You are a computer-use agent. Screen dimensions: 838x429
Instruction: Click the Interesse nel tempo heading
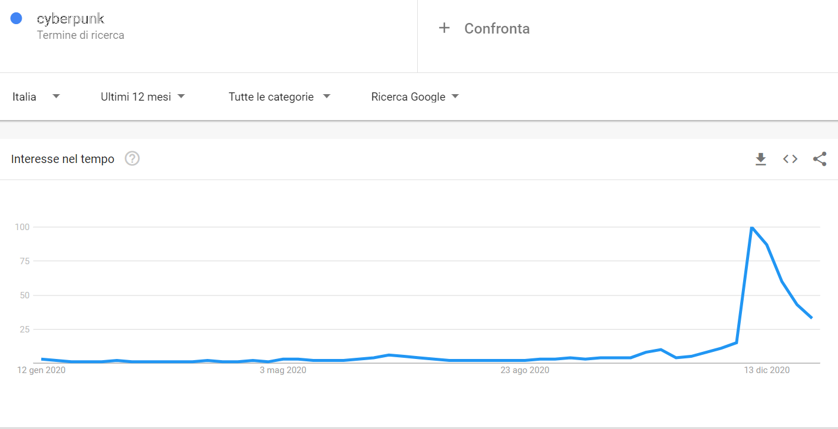click(x=62, y=159)
